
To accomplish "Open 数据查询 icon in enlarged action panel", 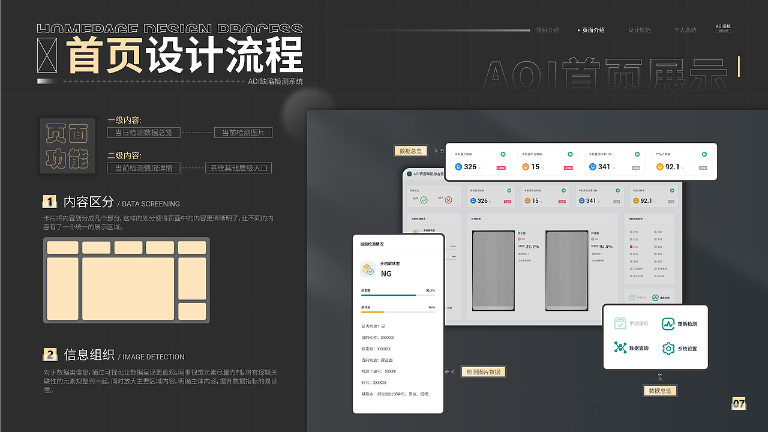I will coord(620,347).
